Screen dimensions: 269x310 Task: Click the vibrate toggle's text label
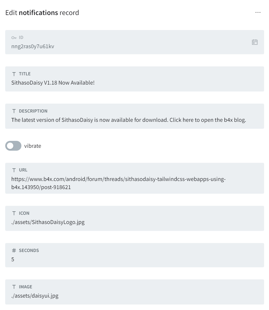[33, 146]
